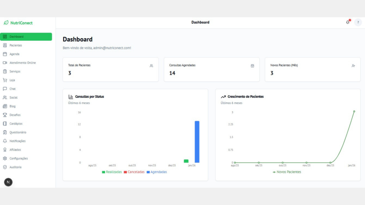Click the help question mark button
This screenshot has height=205, width=365.
(358, 22)
